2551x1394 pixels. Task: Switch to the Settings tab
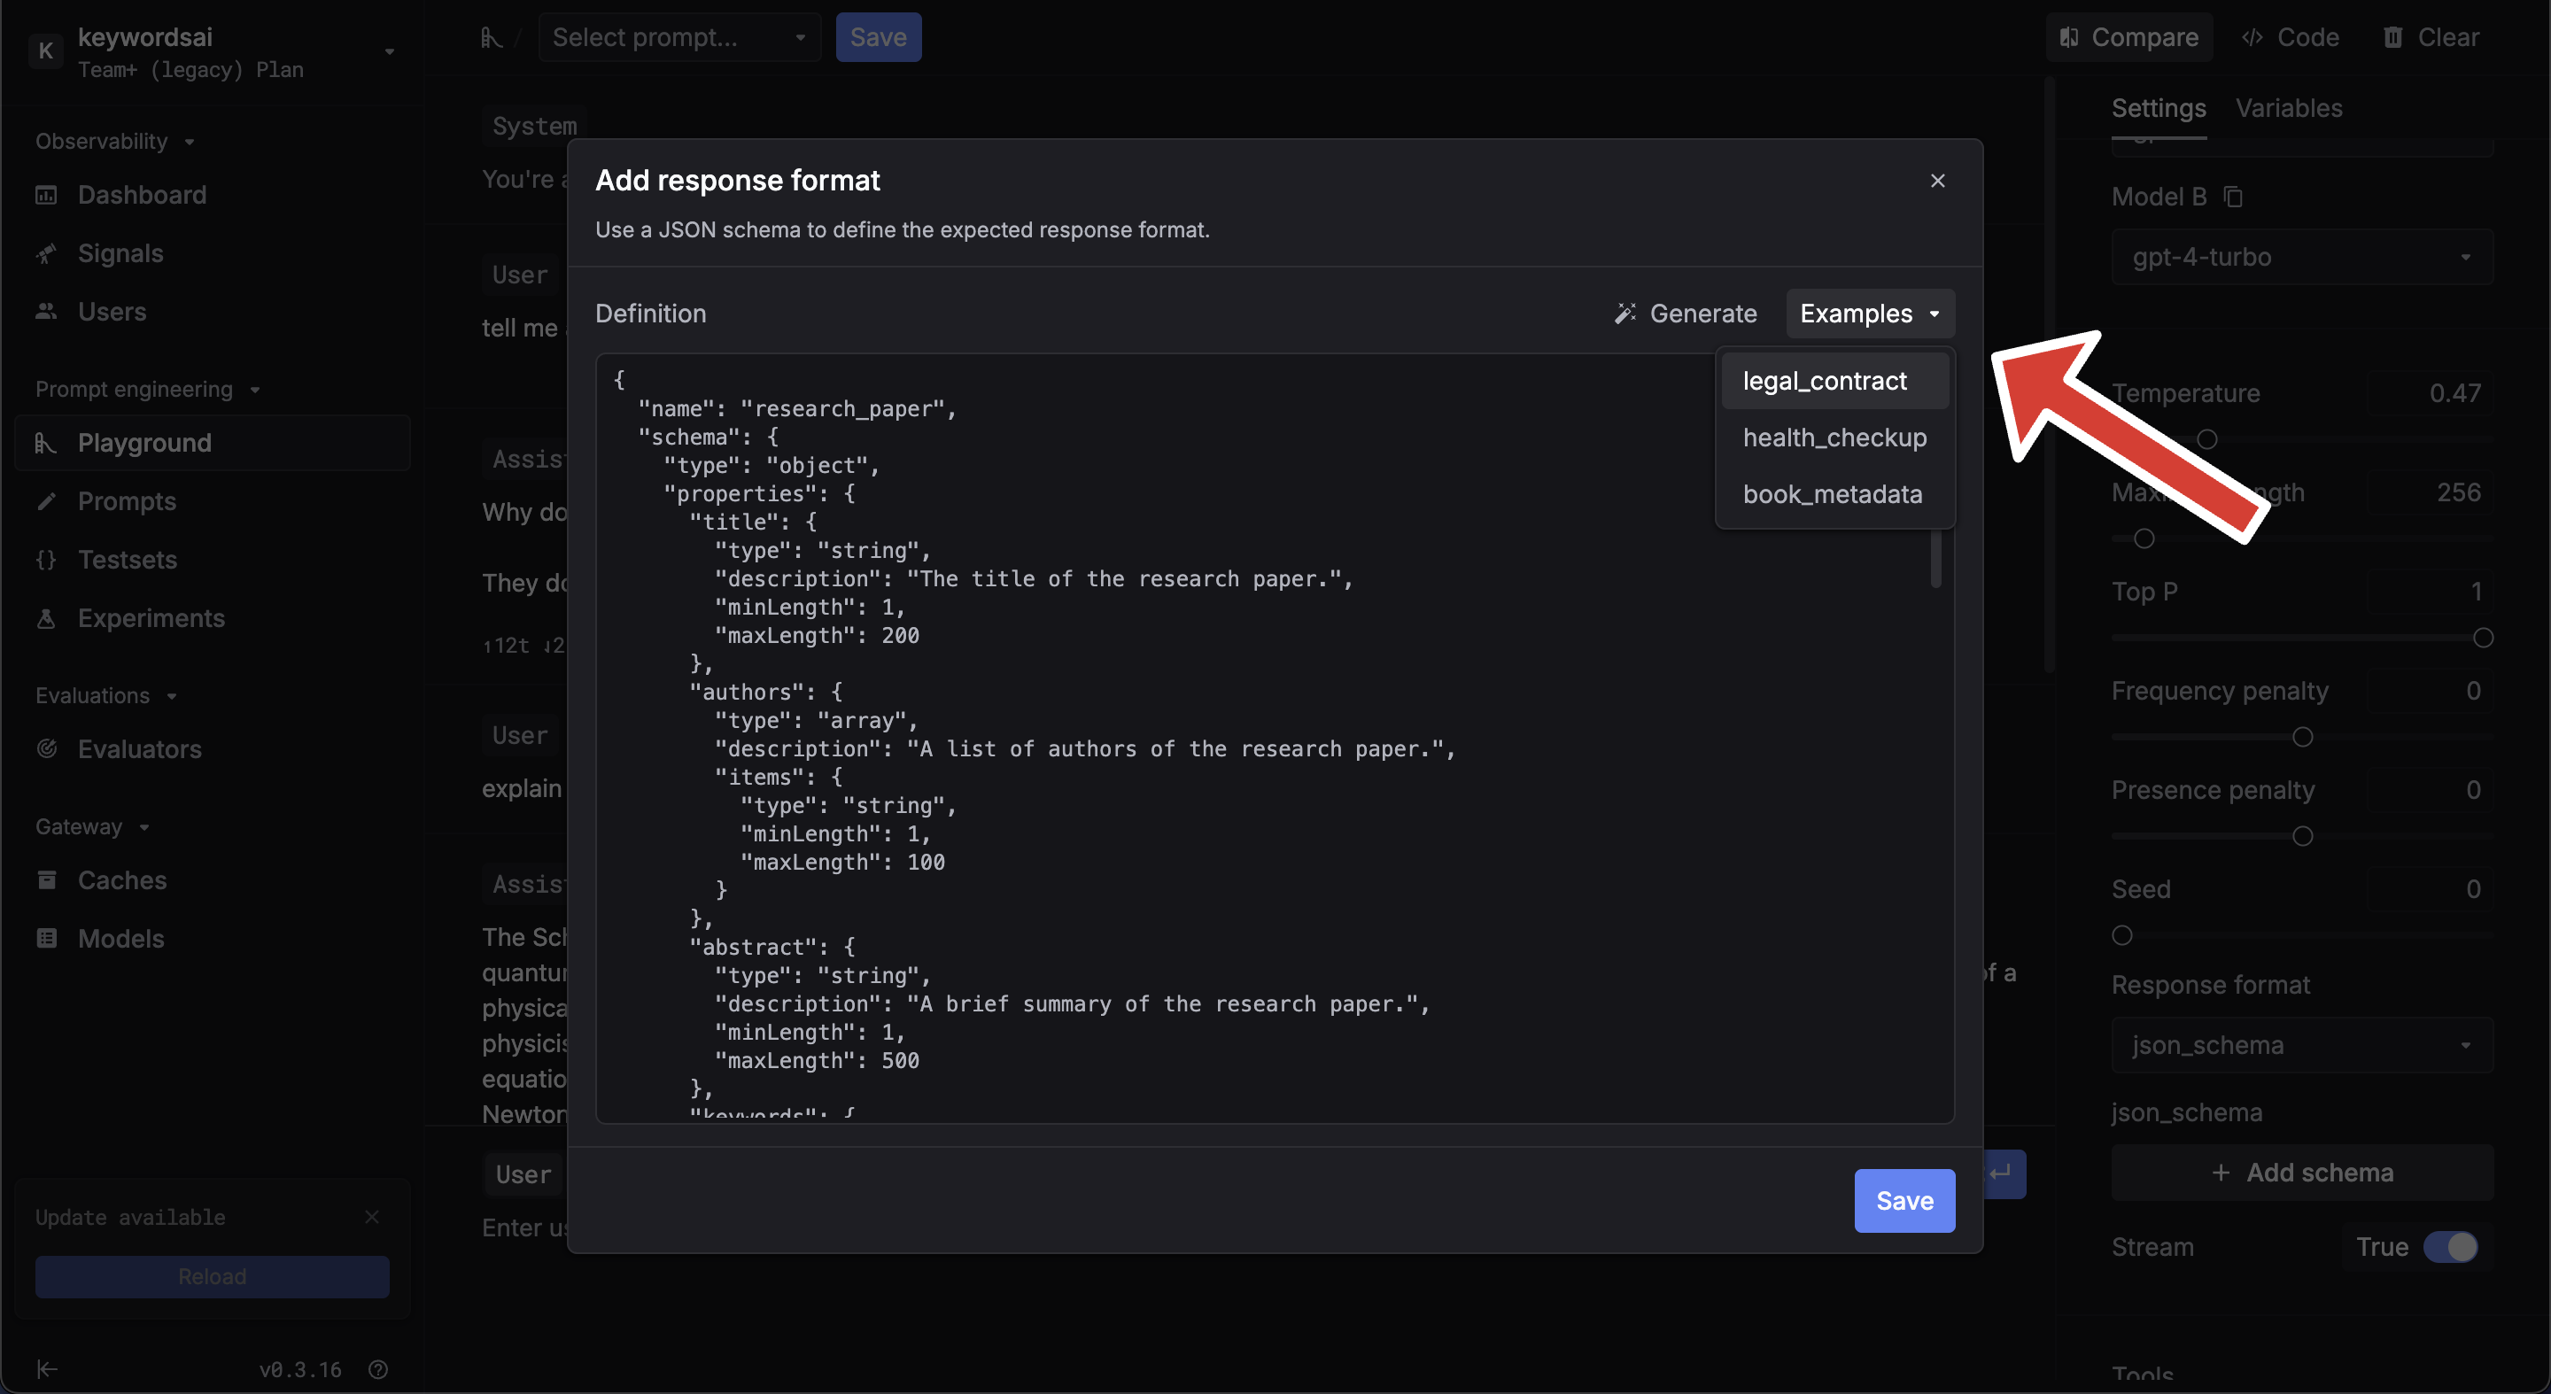(x=2159, y=108)
